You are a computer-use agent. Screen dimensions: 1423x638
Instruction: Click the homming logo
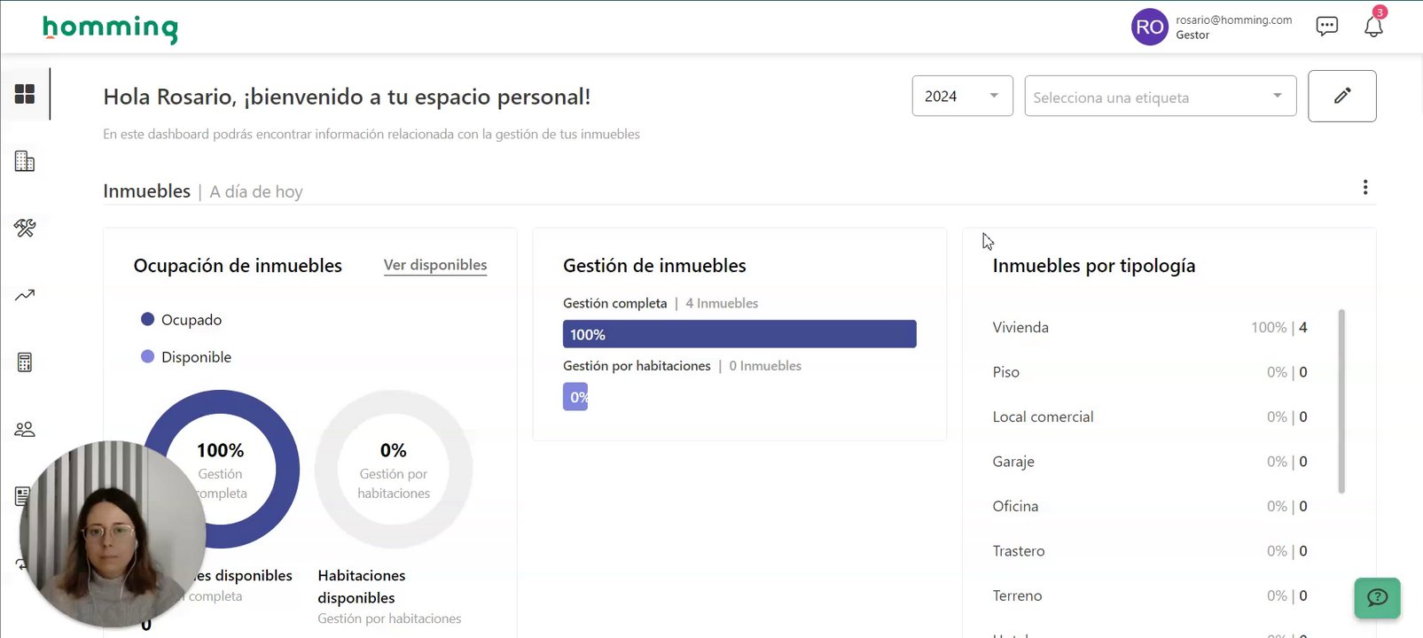pos(110,28)
